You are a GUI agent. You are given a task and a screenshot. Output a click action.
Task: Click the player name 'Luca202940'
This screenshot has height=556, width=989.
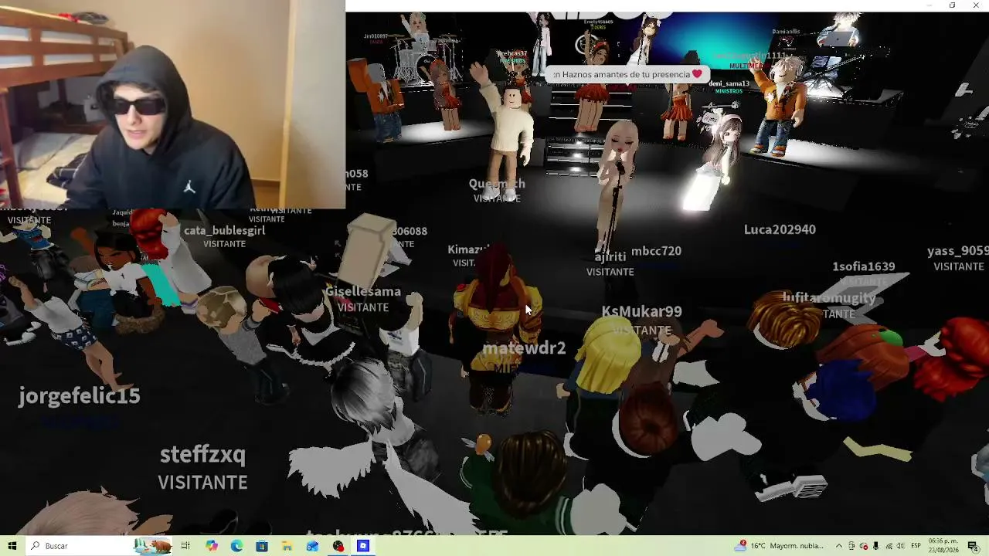point(780,229)
